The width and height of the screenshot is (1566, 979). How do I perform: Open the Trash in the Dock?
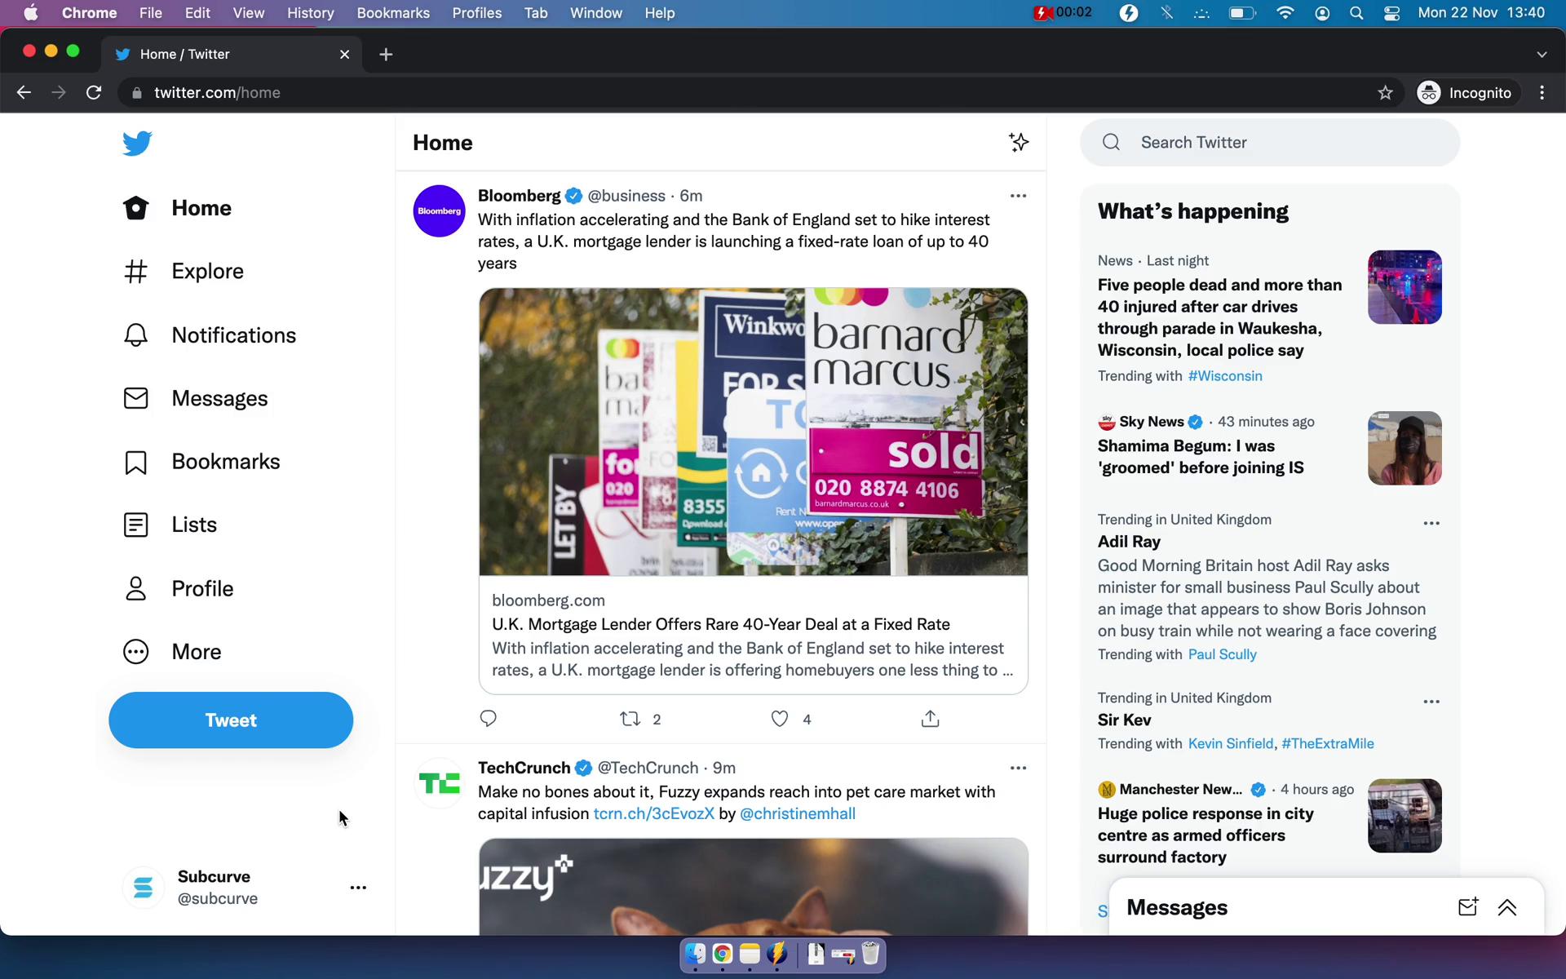click(870, 954)
